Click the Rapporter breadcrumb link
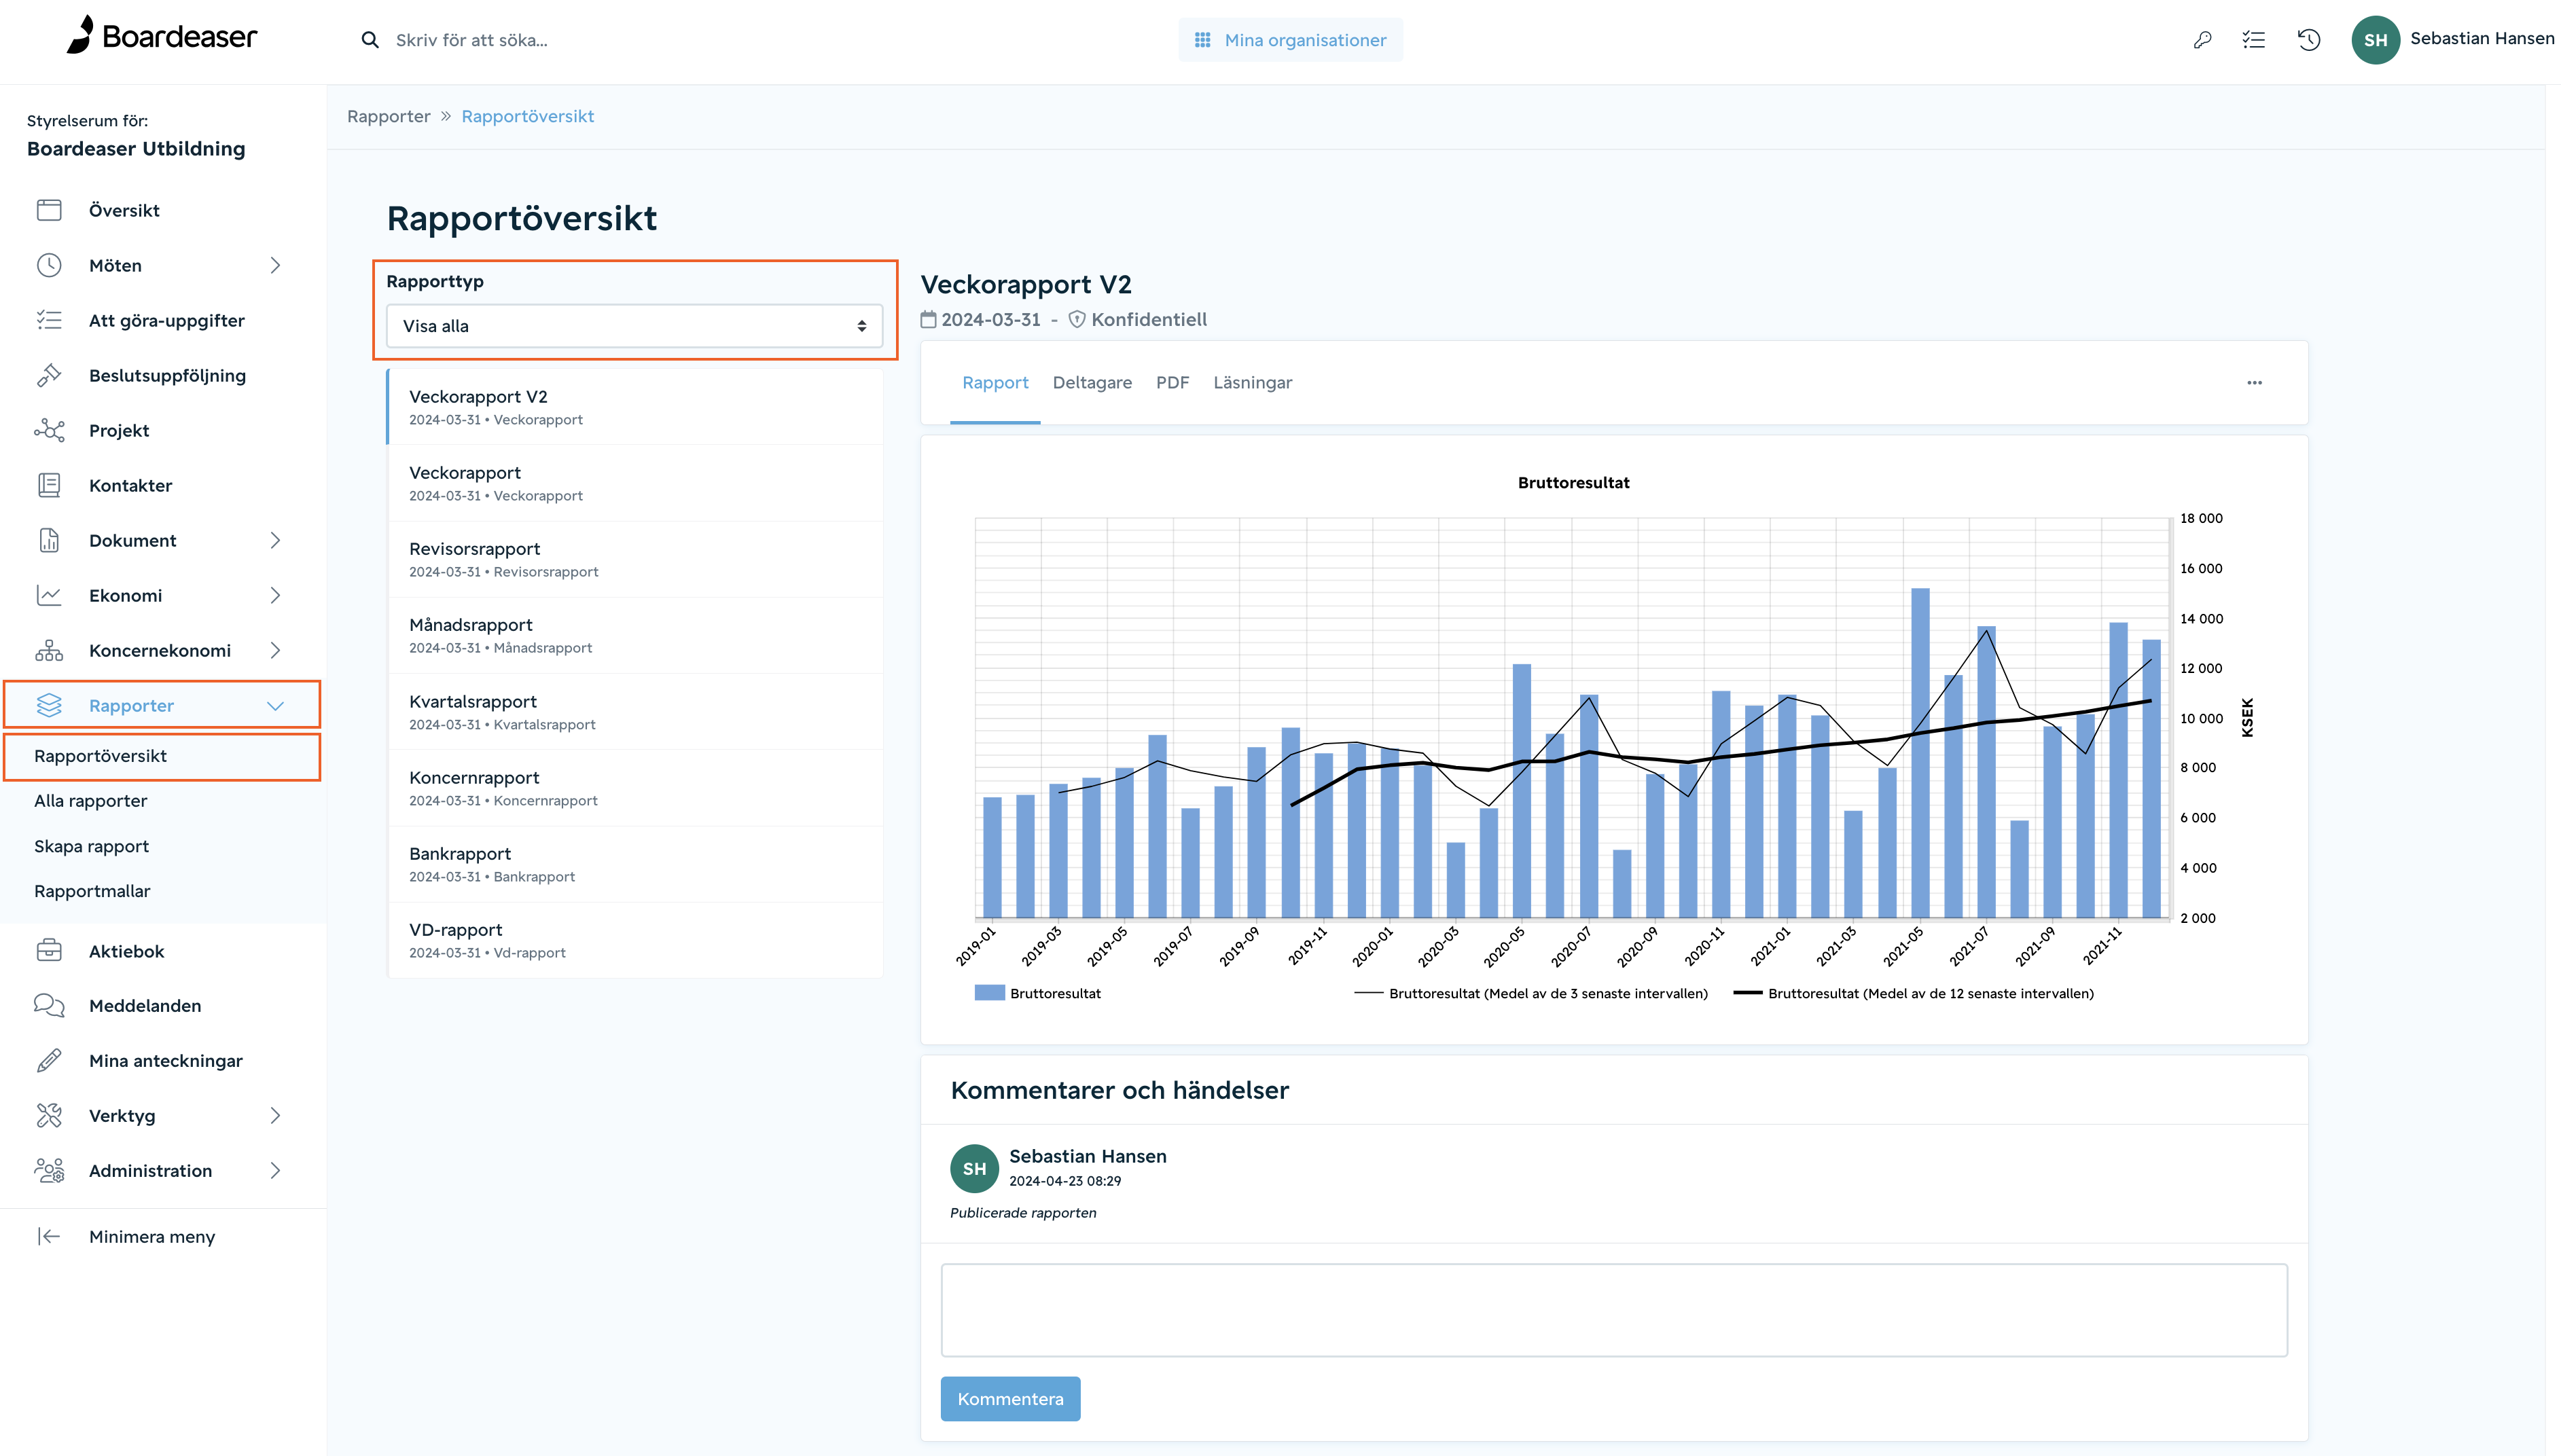This screenshot has width=2561, height=1456. coord(388,116)
